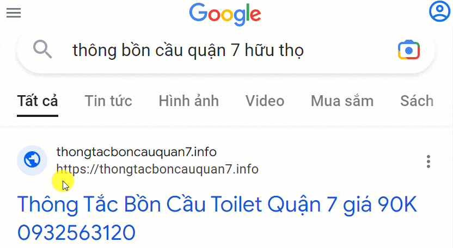Switch to the Hình ảnh tab
This screenshot has height=248, width=453.
coord(188,101)
